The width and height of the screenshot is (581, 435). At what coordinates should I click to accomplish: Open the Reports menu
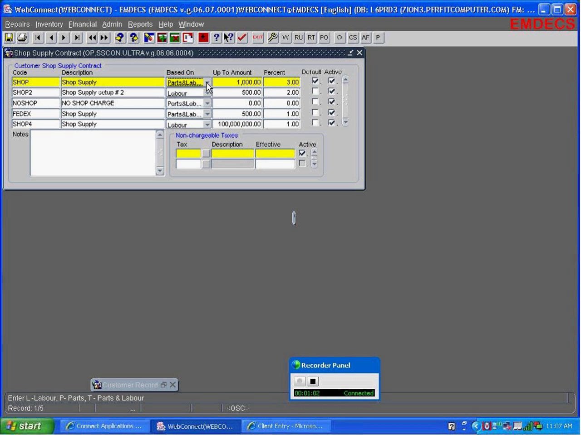click(x=140, y=24)
